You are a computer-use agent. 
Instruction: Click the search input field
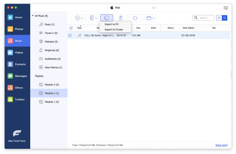click(206, 18)
